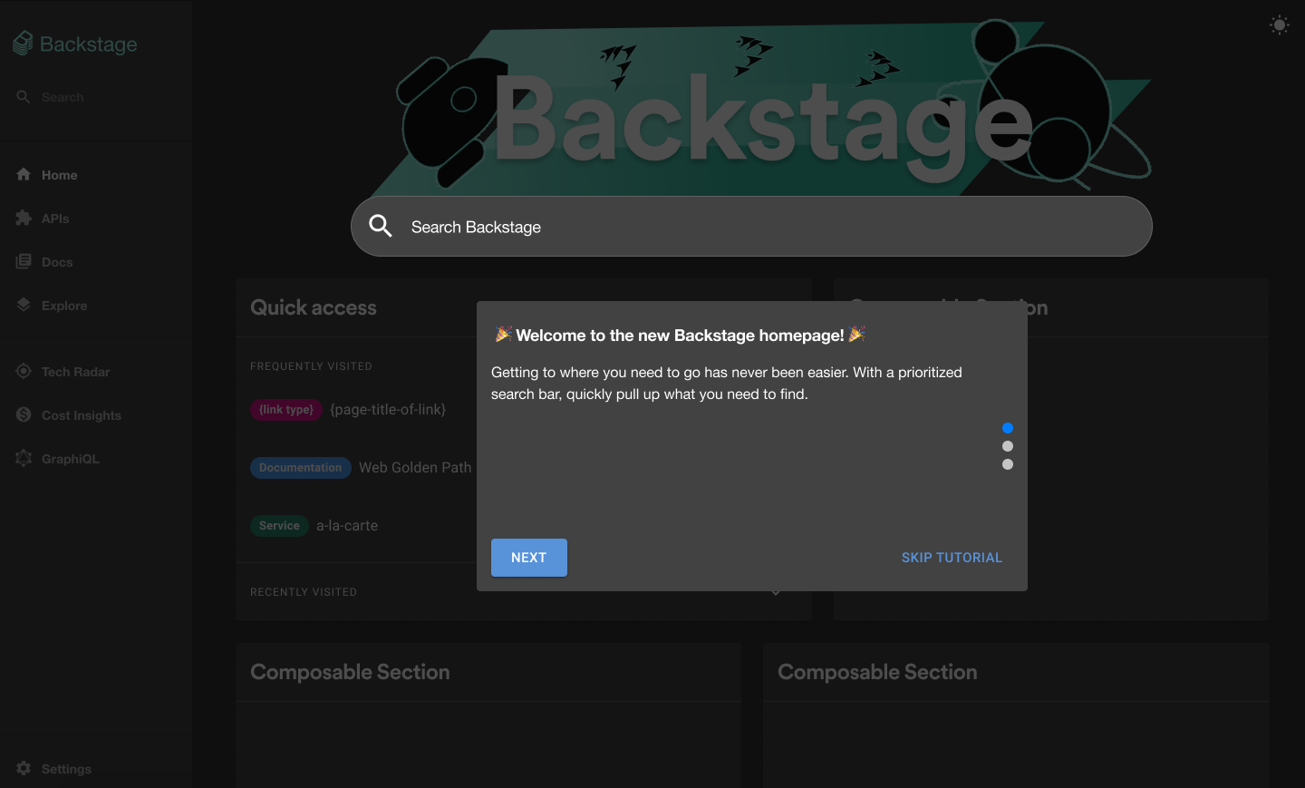This screenshot has height=788, width=1305.
Task: Click the RECENTLY VISITED label
Action: point(304,592)
